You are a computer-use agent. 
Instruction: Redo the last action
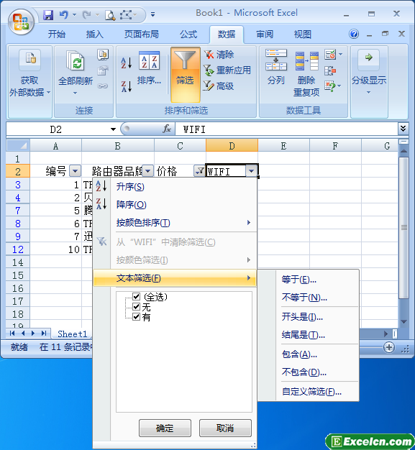tap(86, 14)
